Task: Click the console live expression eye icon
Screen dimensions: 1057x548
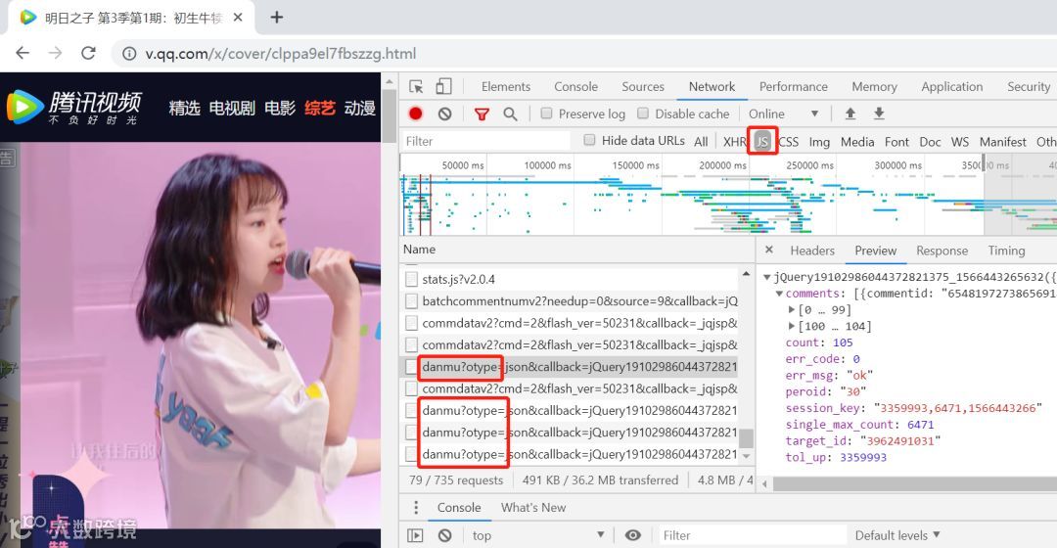Action: tap(632, 535)
